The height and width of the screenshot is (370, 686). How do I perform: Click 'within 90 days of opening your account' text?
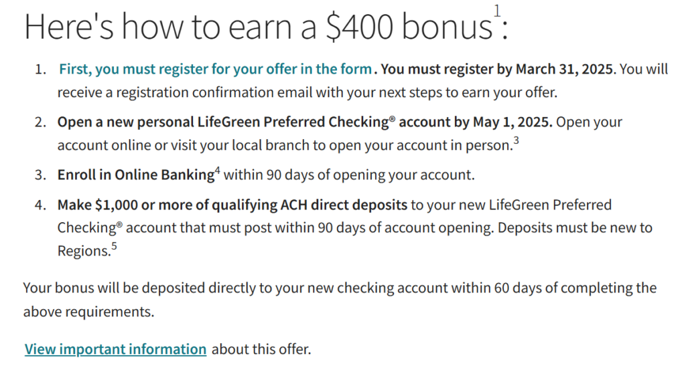349,175
